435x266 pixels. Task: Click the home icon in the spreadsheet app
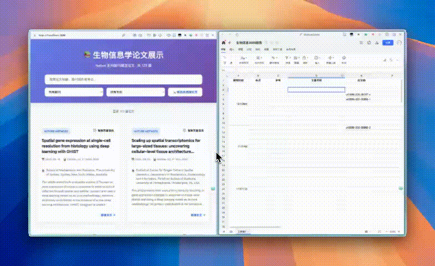(224, 43)
